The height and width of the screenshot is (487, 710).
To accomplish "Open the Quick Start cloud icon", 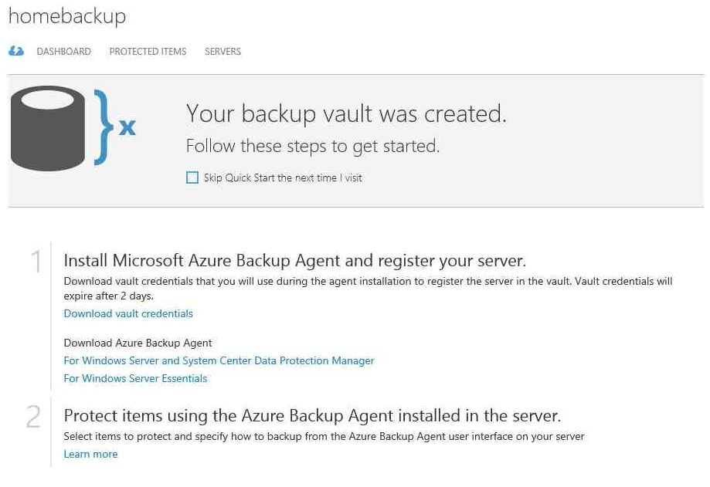I will [16, 51].
